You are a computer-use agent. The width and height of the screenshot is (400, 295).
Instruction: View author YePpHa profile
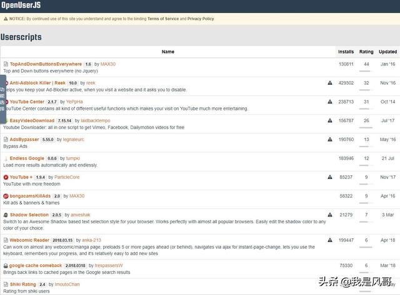click(74, 102)
